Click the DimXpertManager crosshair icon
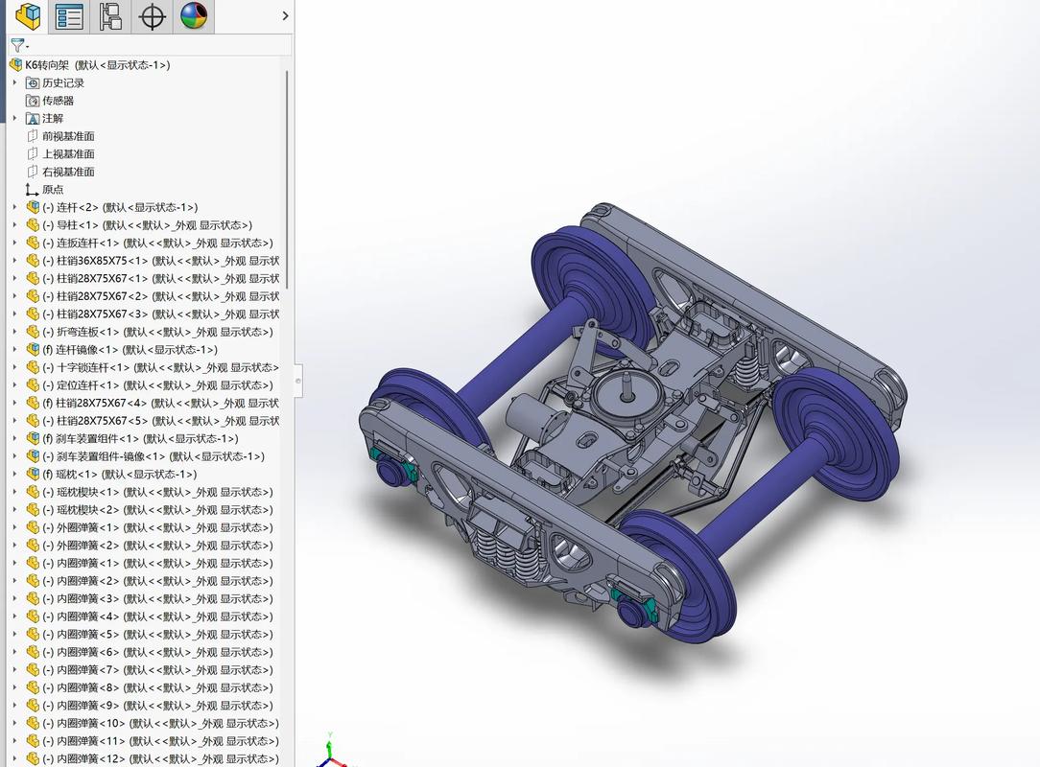This screenshot has height=767, width=1040. click(x=151, y=16)
